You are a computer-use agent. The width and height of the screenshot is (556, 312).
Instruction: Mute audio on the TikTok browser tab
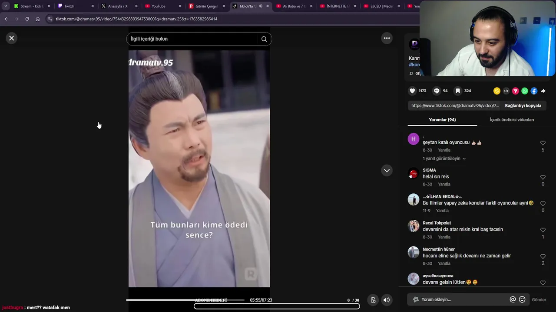click(x=260, y=6)
